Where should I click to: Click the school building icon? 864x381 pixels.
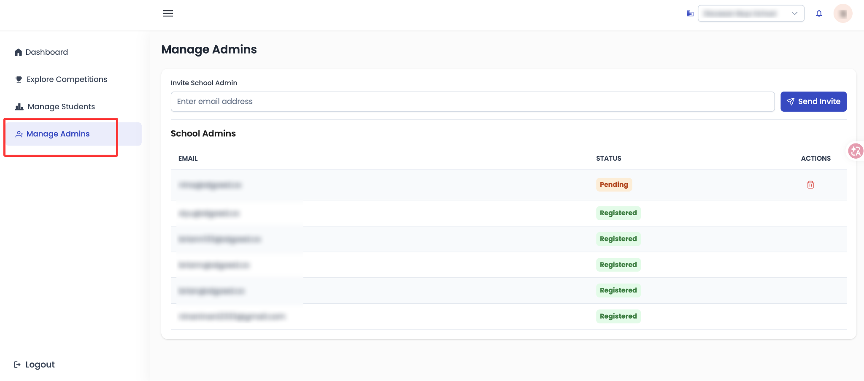(690, 14)
